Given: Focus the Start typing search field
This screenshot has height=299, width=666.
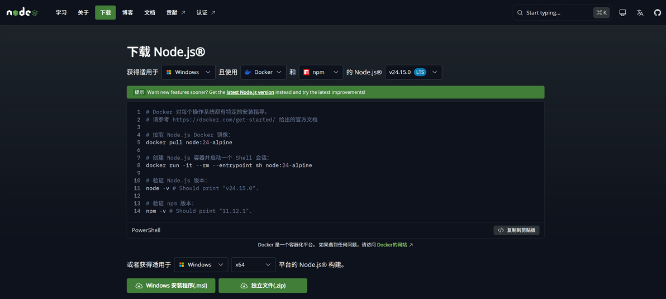Looking at the screenshot, I should coord(563,13).
